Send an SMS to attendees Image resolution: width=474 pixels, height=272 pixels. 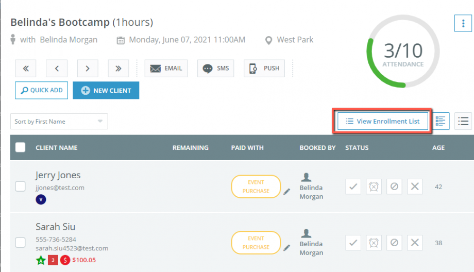coord(215,69)
